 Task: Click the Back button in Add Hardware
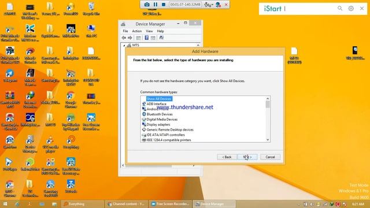pyautogui.click(x=227, y=157)
